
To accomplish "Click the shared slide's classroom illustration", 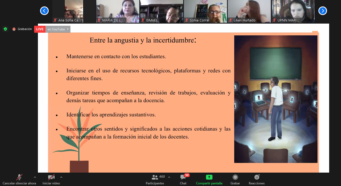I will tap(276, 99).
